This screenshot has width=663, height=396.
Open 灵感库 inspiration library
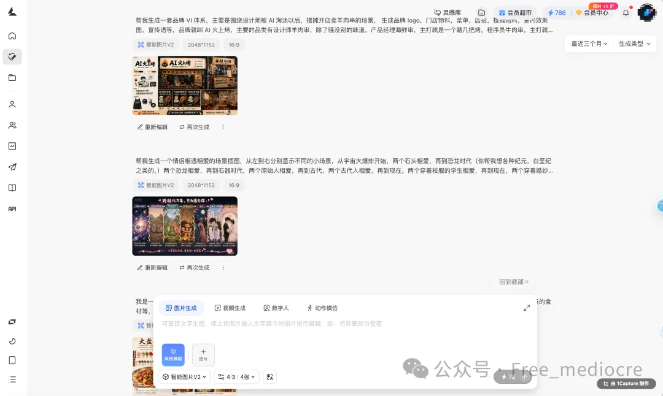[448, 13]
